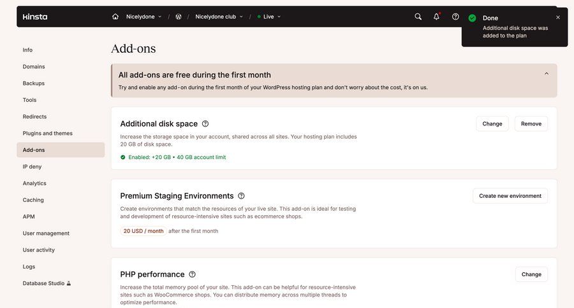Open the notifications bell
Screen dimensions: 574x308
pyautogui.click(x=436, y=17)
